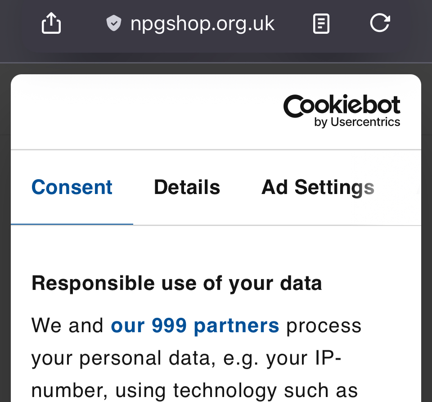Image resolution: width=432 pixels, height=402 pixels.
Task: Follow the "our 999 partners" link
Action: point(195,325)
